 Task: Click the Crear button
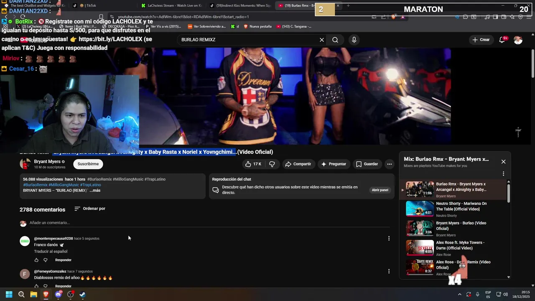tap(481, 40)
